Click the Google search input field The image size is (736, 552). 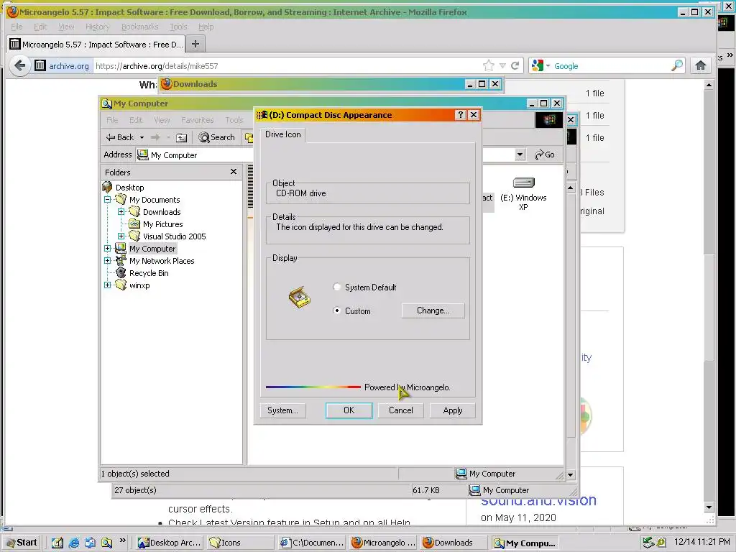click(611, 65)
